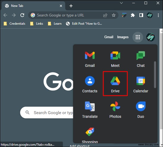Viewport: 163px width, 147px height.
Task: Click the apps panel scrollbar thumb
Action: click(155, 75)
